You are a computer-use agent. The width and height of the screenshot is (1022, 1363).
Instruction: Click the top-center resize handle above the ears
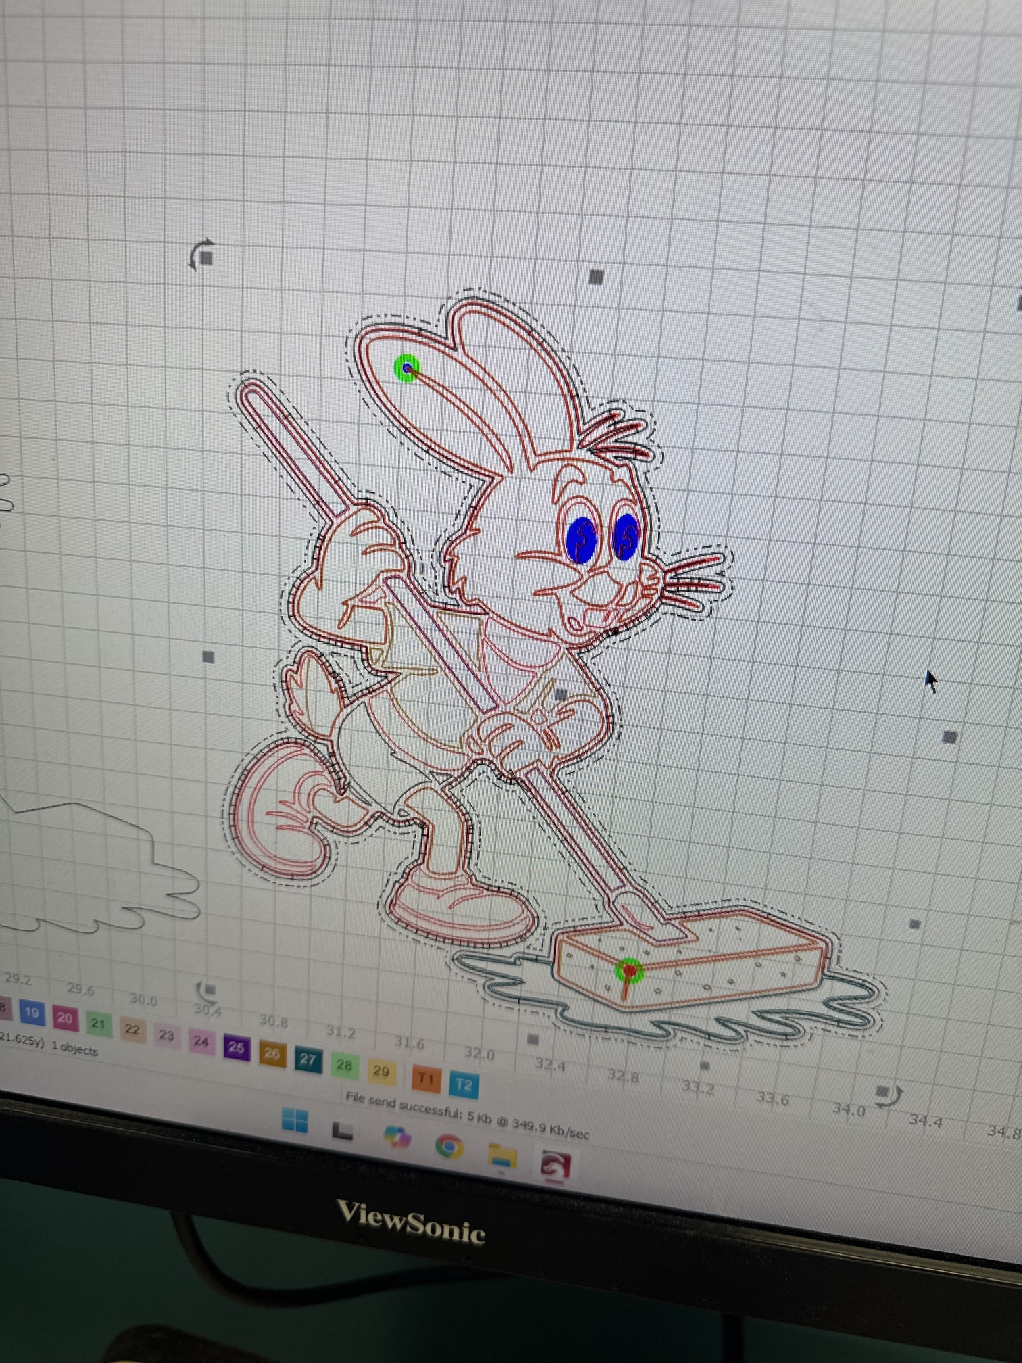click(596, 277)
